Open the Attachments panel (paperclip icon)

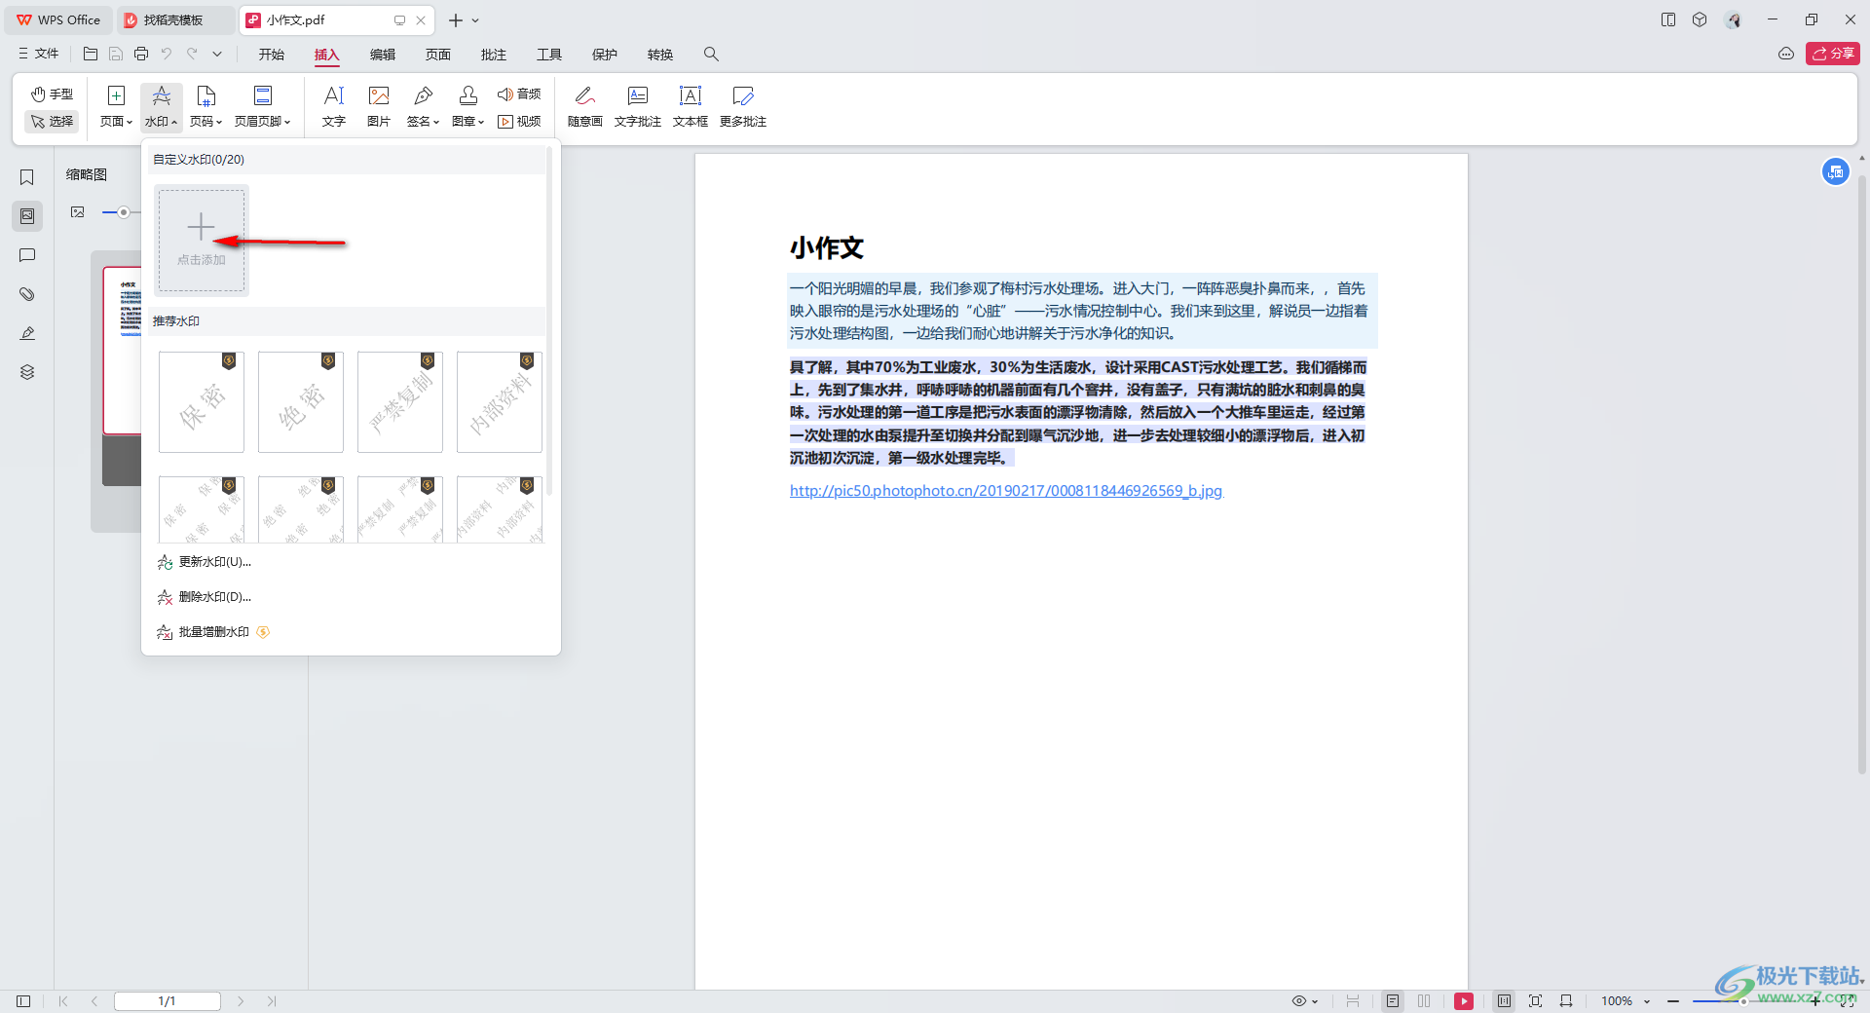pos(27,294)
